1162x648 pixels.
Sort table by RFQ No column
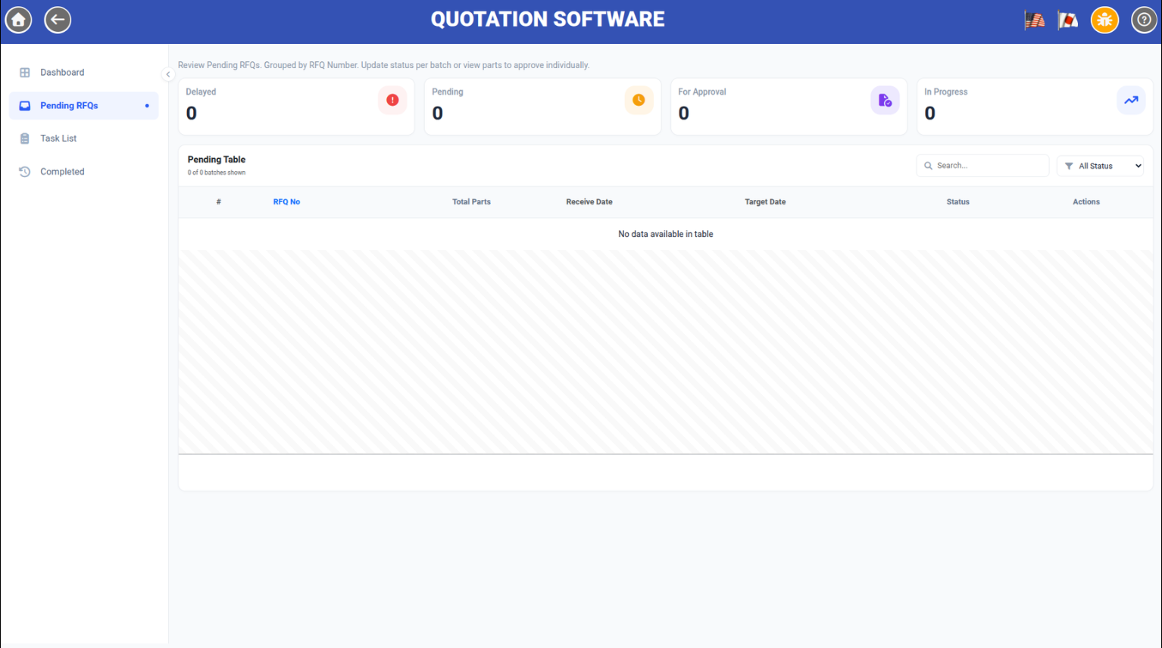[286, 202]
